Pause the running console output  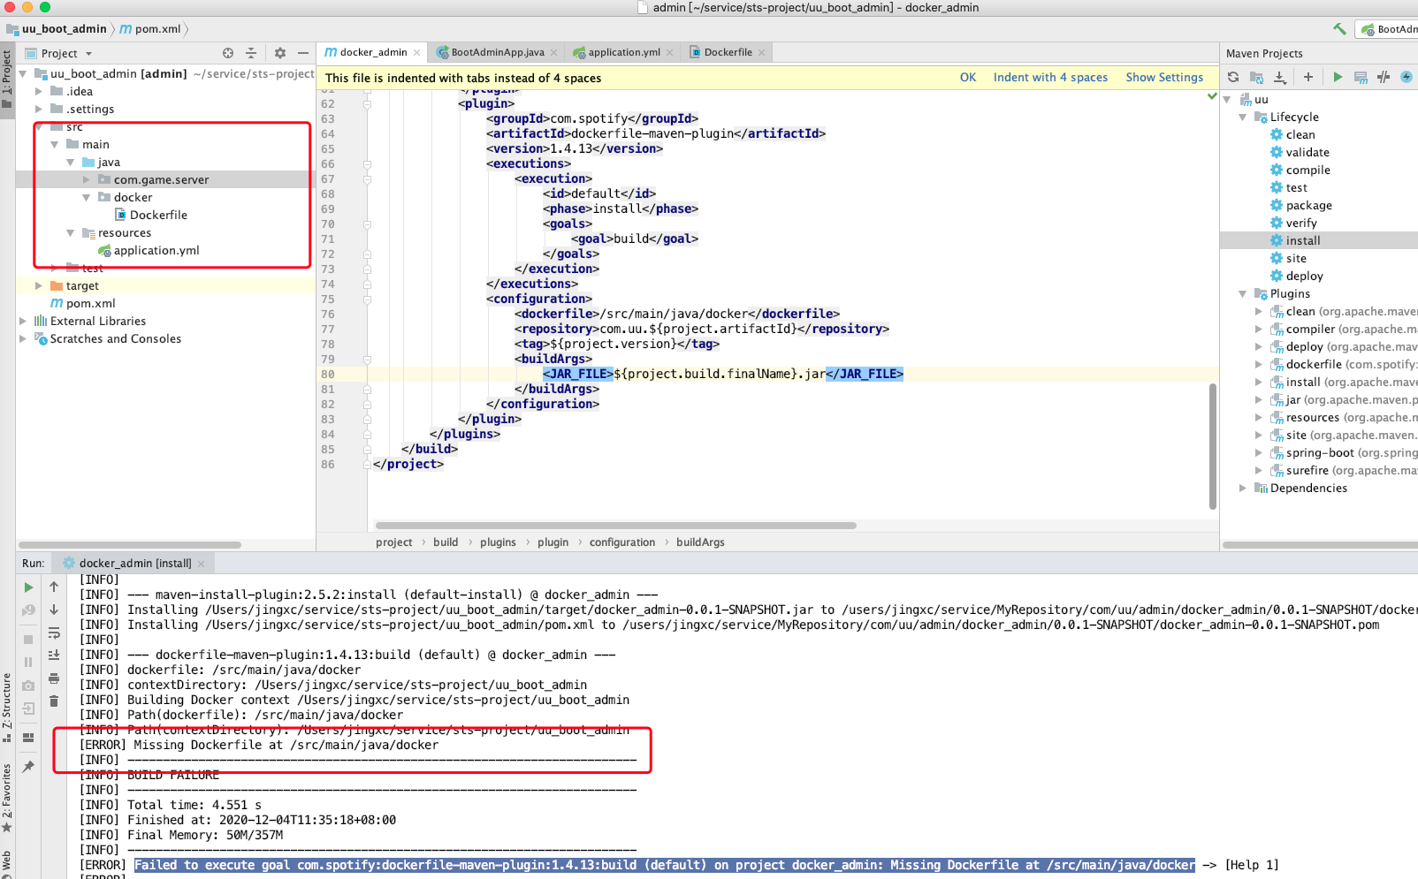pos(27,661)
